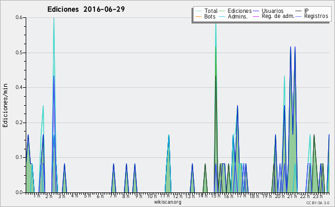
Task: Click the 0.25 Usuarios peak near 17 h
Action: 237,106
